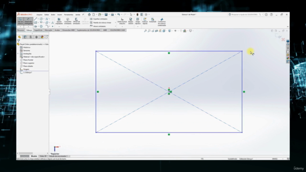
Task: Open dropdown next to Padrão de esboço linear
Action: pyautogui.click(x=115, y=22)
